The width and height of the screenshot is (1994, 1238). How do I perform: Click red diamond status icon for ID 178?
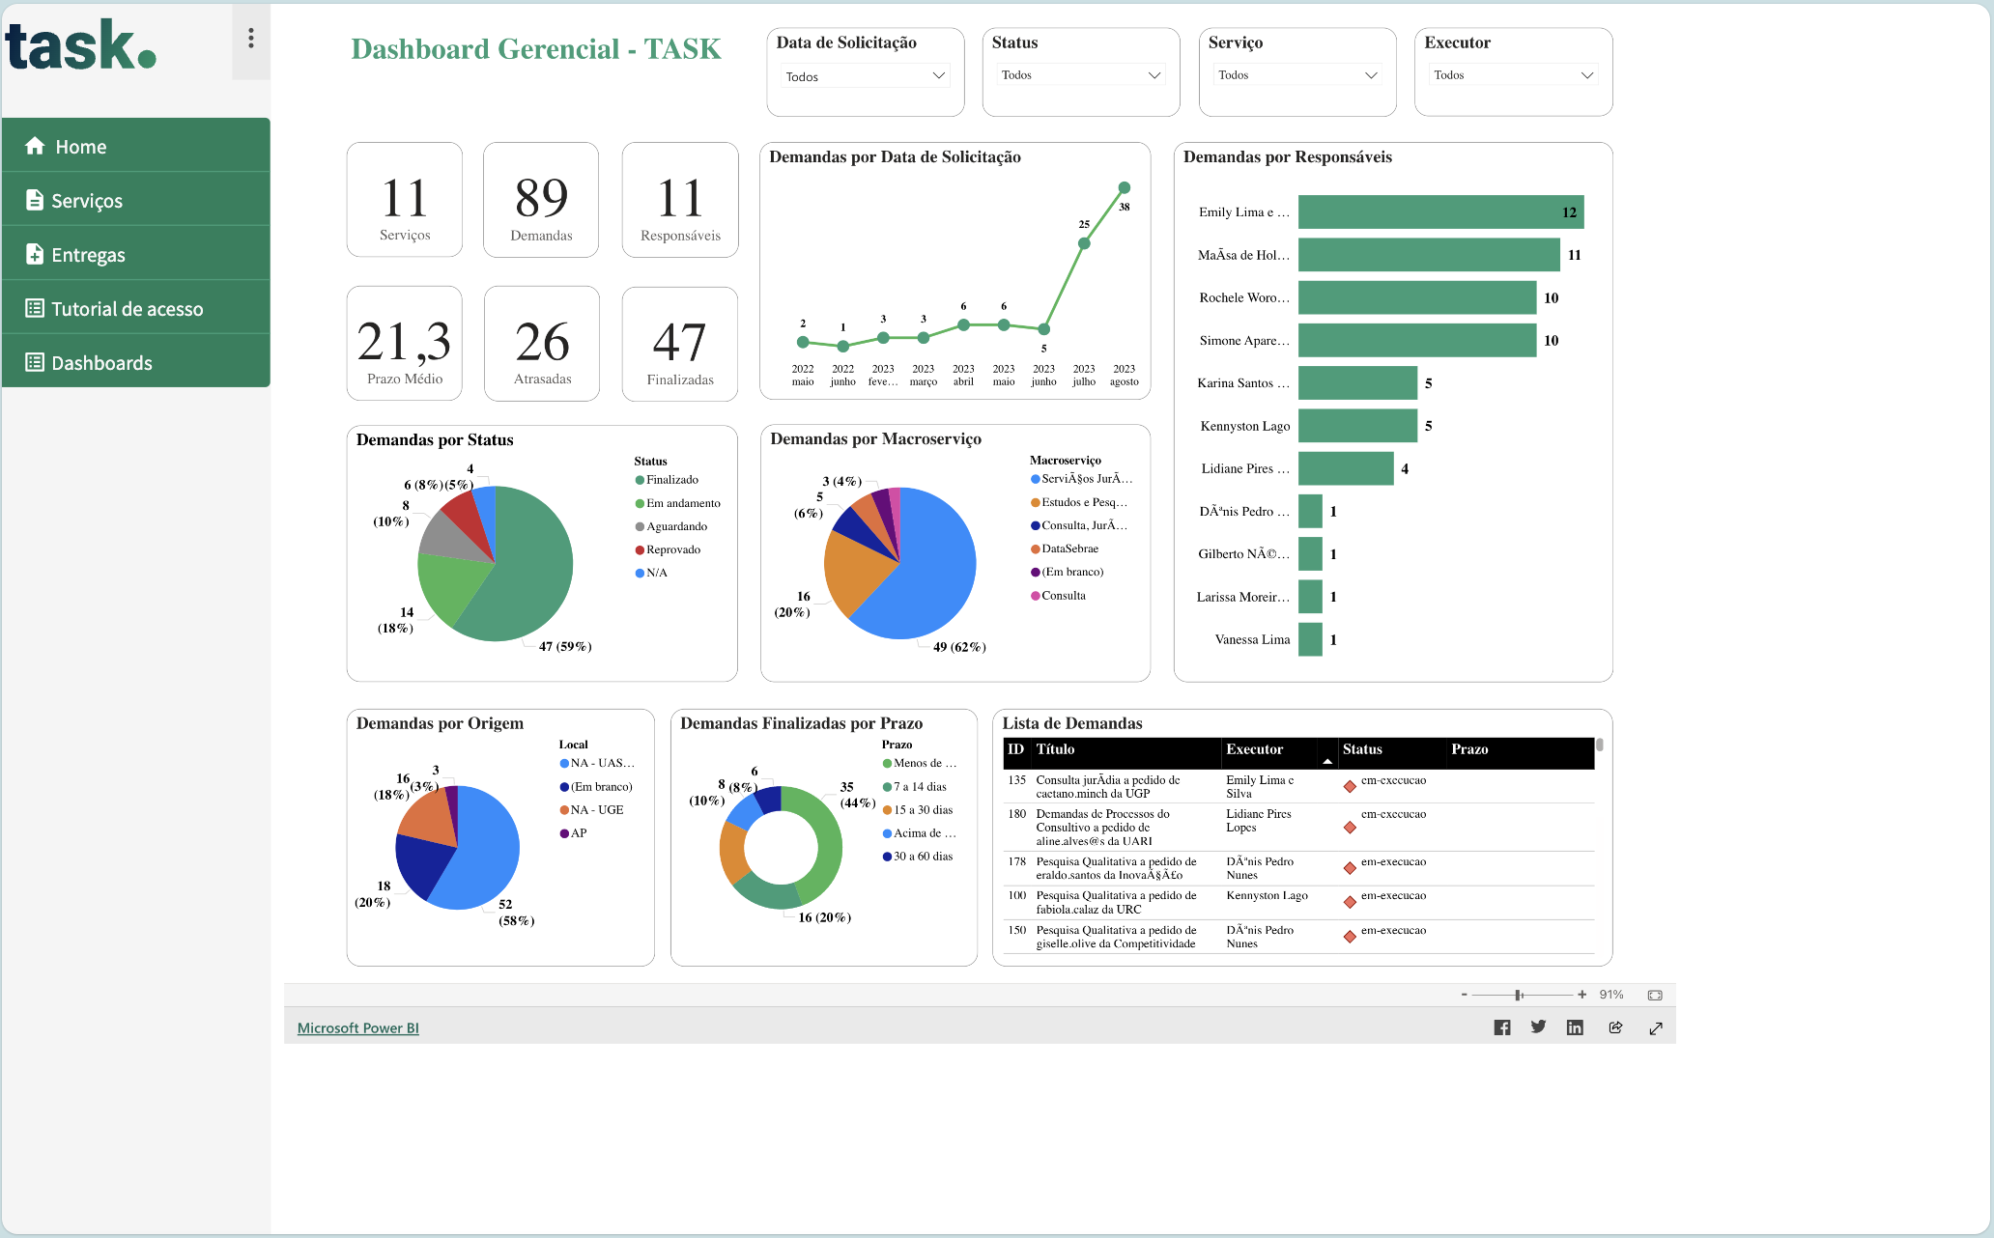point(1350,868)
